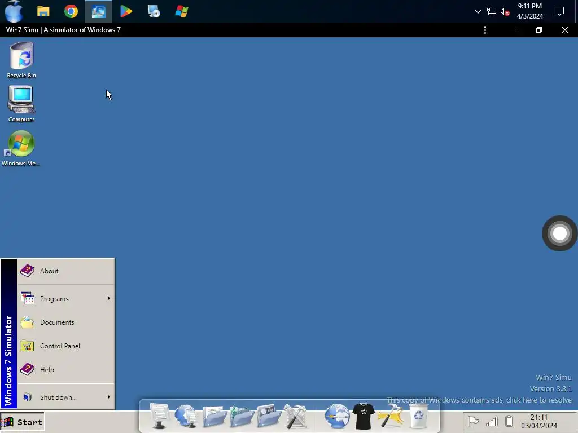The width and height of the screenshot is (578, 433).
Task: Open Google Play from the host taskbar
Action: [126, 11]
